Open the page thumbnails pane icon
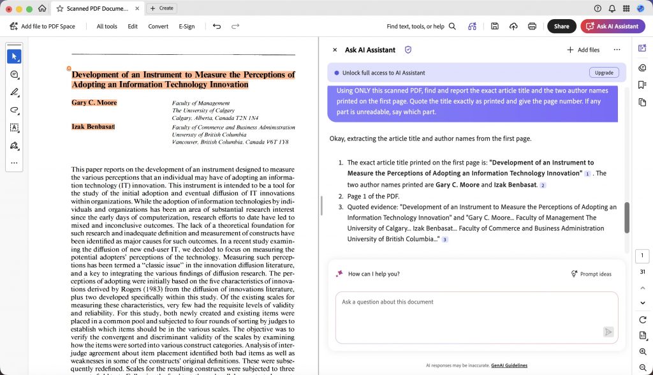 point(642,103)
